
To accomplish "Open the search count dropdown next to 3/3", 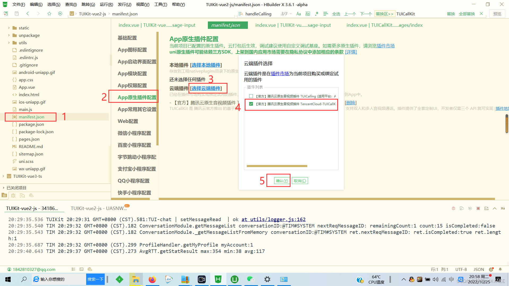I will [291, 14].
